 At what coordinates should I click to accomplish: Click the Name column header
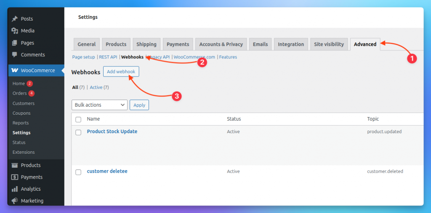(93, 119)
